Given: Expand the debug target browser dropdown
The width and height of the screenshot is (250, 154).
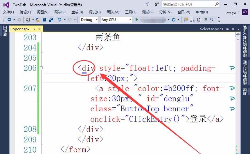Looking at the screenshot, I should 168,20.
